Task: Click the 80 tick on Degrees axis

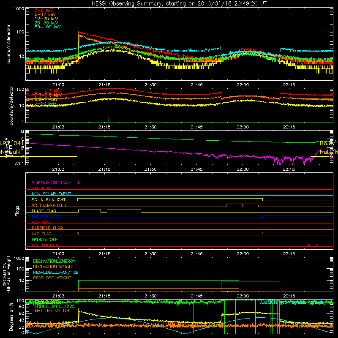Action: tap(22, 306)
